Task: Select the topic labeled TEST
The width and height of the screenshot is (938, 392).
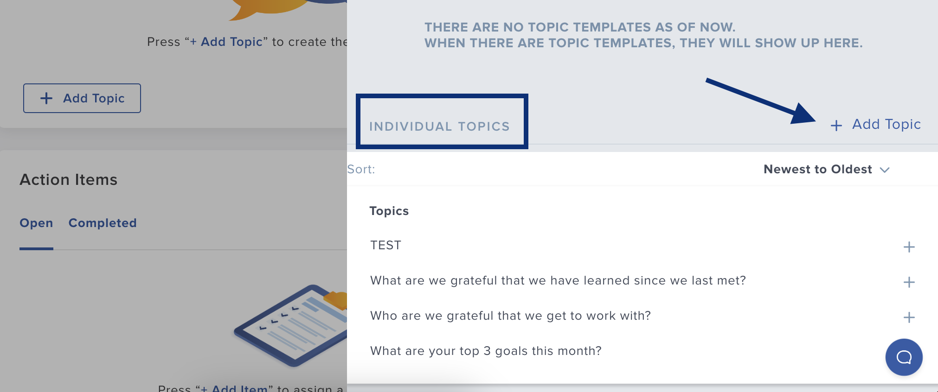Action: tap(385, 245)
